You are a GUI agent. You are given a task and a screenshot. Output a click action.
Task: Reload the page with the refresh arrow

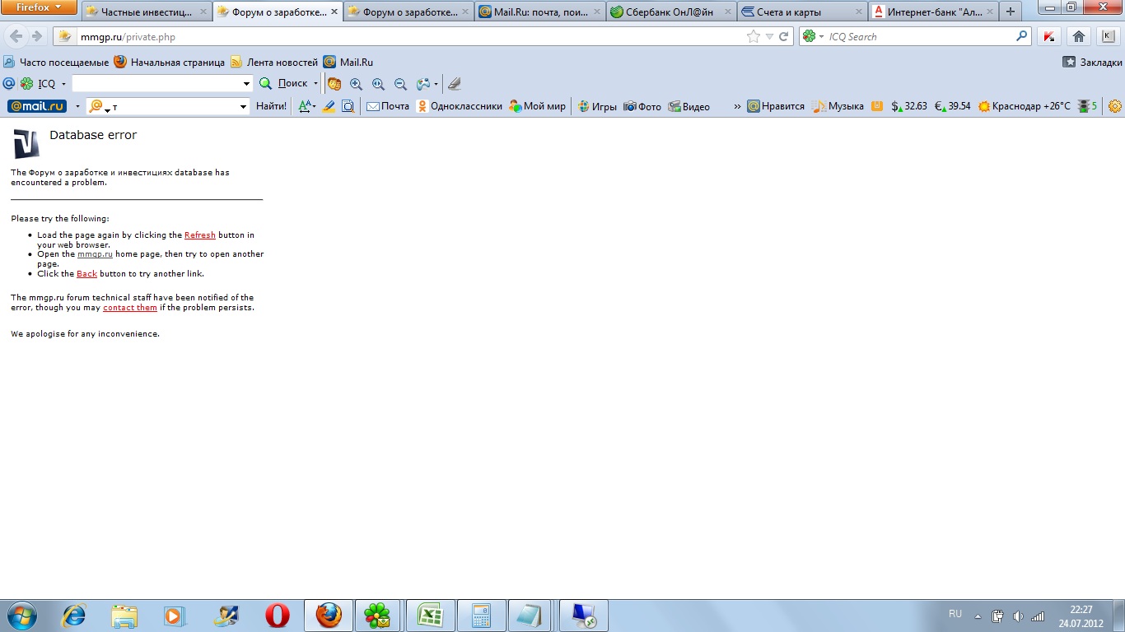click(x=784, y=36)
